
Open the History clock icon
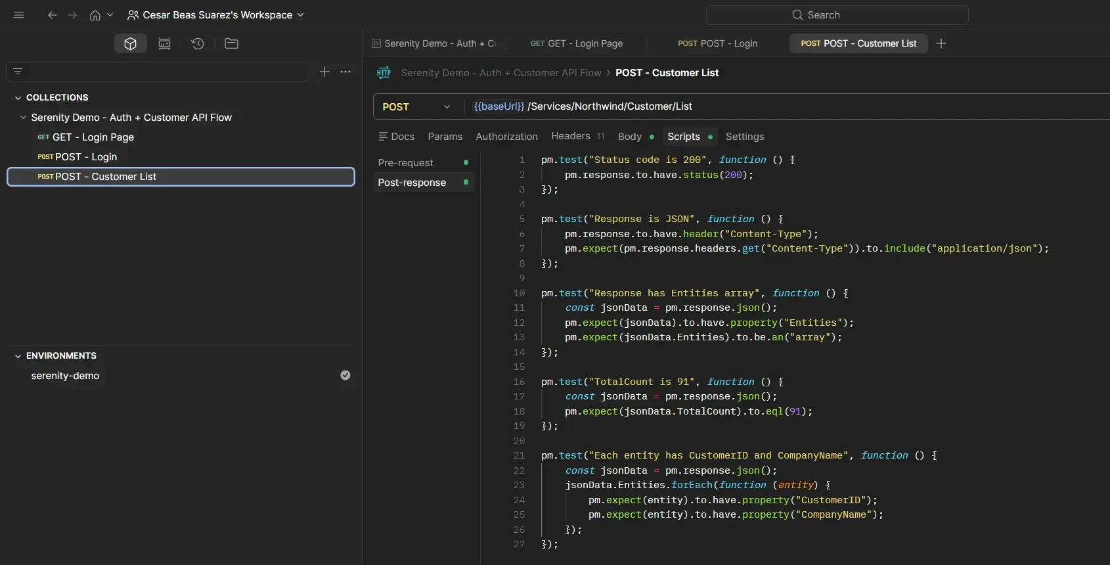(198, 43)
